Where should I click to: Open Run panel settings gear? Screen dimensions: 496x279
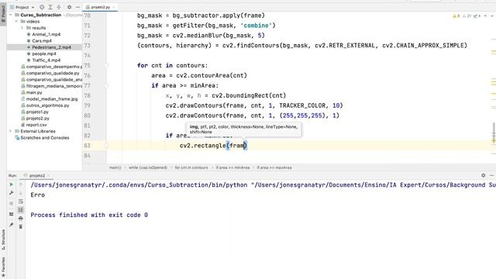484,175
